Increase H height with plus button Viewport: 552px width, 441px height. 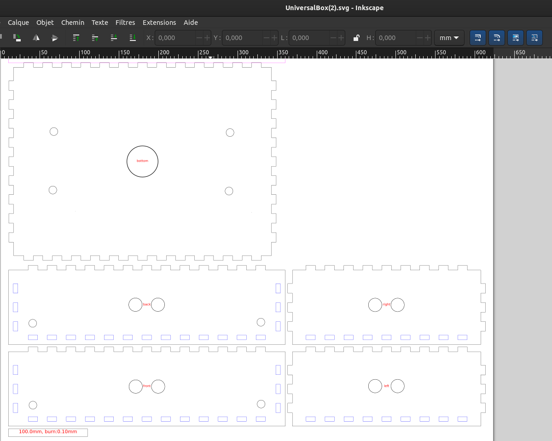[x=427, y=38]
